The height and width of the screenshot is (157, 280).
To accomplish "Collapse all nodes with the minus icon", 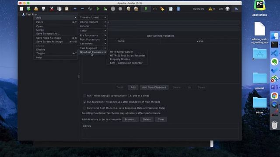I will click(82, 9).
